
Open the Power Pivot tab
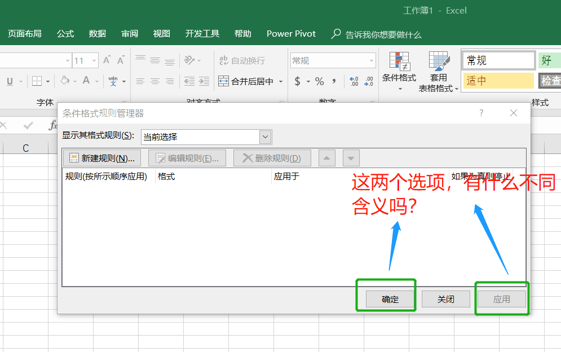(291, 34)
